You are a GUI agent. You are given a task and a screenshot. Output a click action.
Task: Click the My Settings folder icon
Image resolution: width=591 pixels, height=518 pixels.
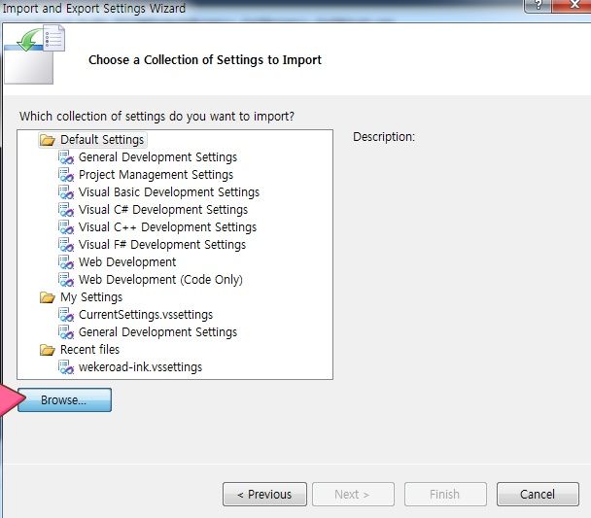click(48, 297)
